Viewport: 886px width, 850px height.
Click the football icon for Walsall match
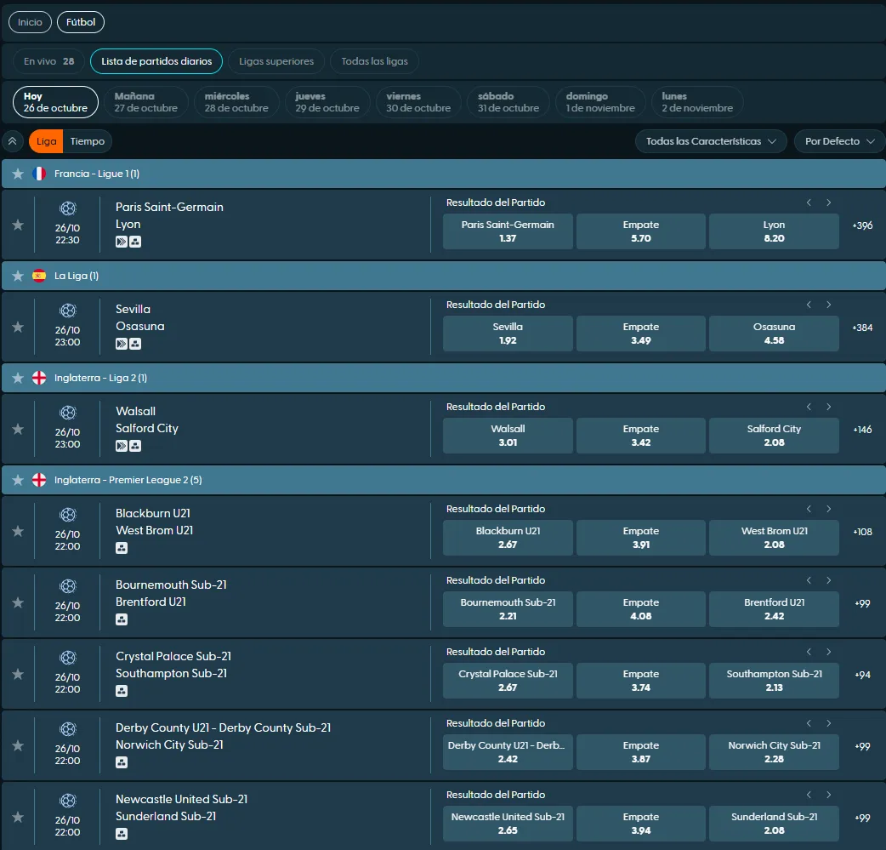click(x=68, y=413)
